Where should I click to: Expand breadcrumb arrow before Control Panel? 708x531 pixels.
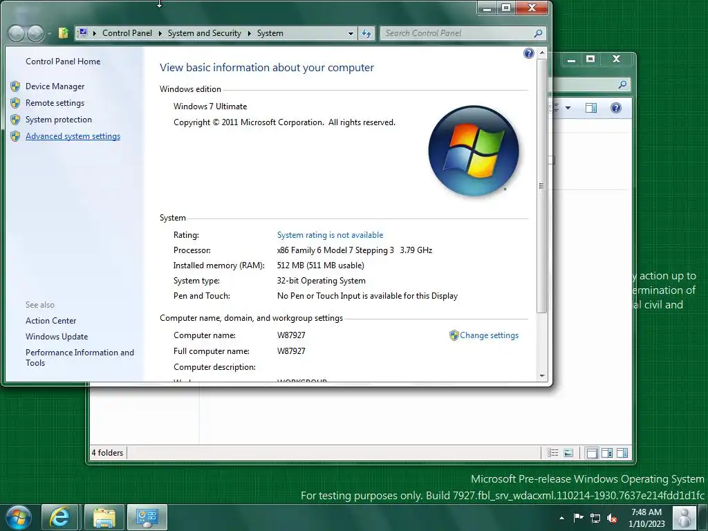click(x=94, y=33)
